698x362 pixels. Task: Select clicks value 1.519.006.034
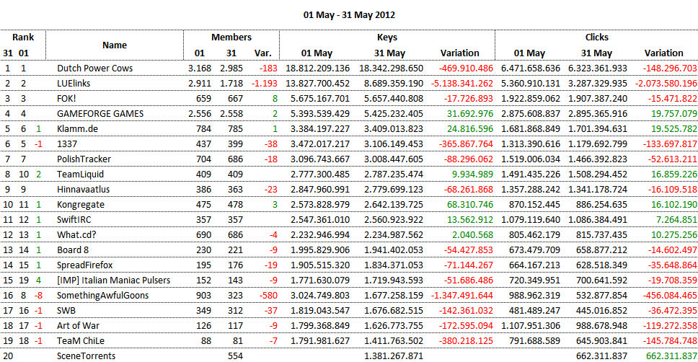[x=531, y=159]
